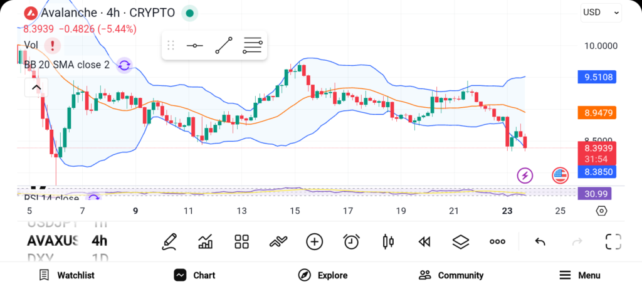Undo the last chart action
Screen dimensions: 642x289
click(540, 241)
